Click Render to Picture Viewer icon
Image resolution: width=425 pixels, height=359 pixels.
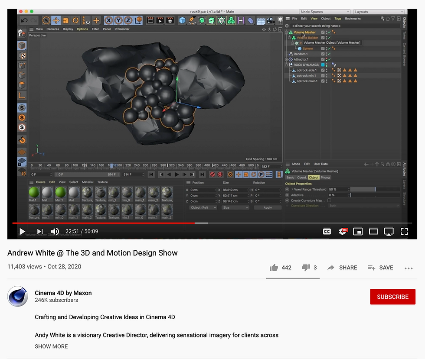(x=160, y=21)
